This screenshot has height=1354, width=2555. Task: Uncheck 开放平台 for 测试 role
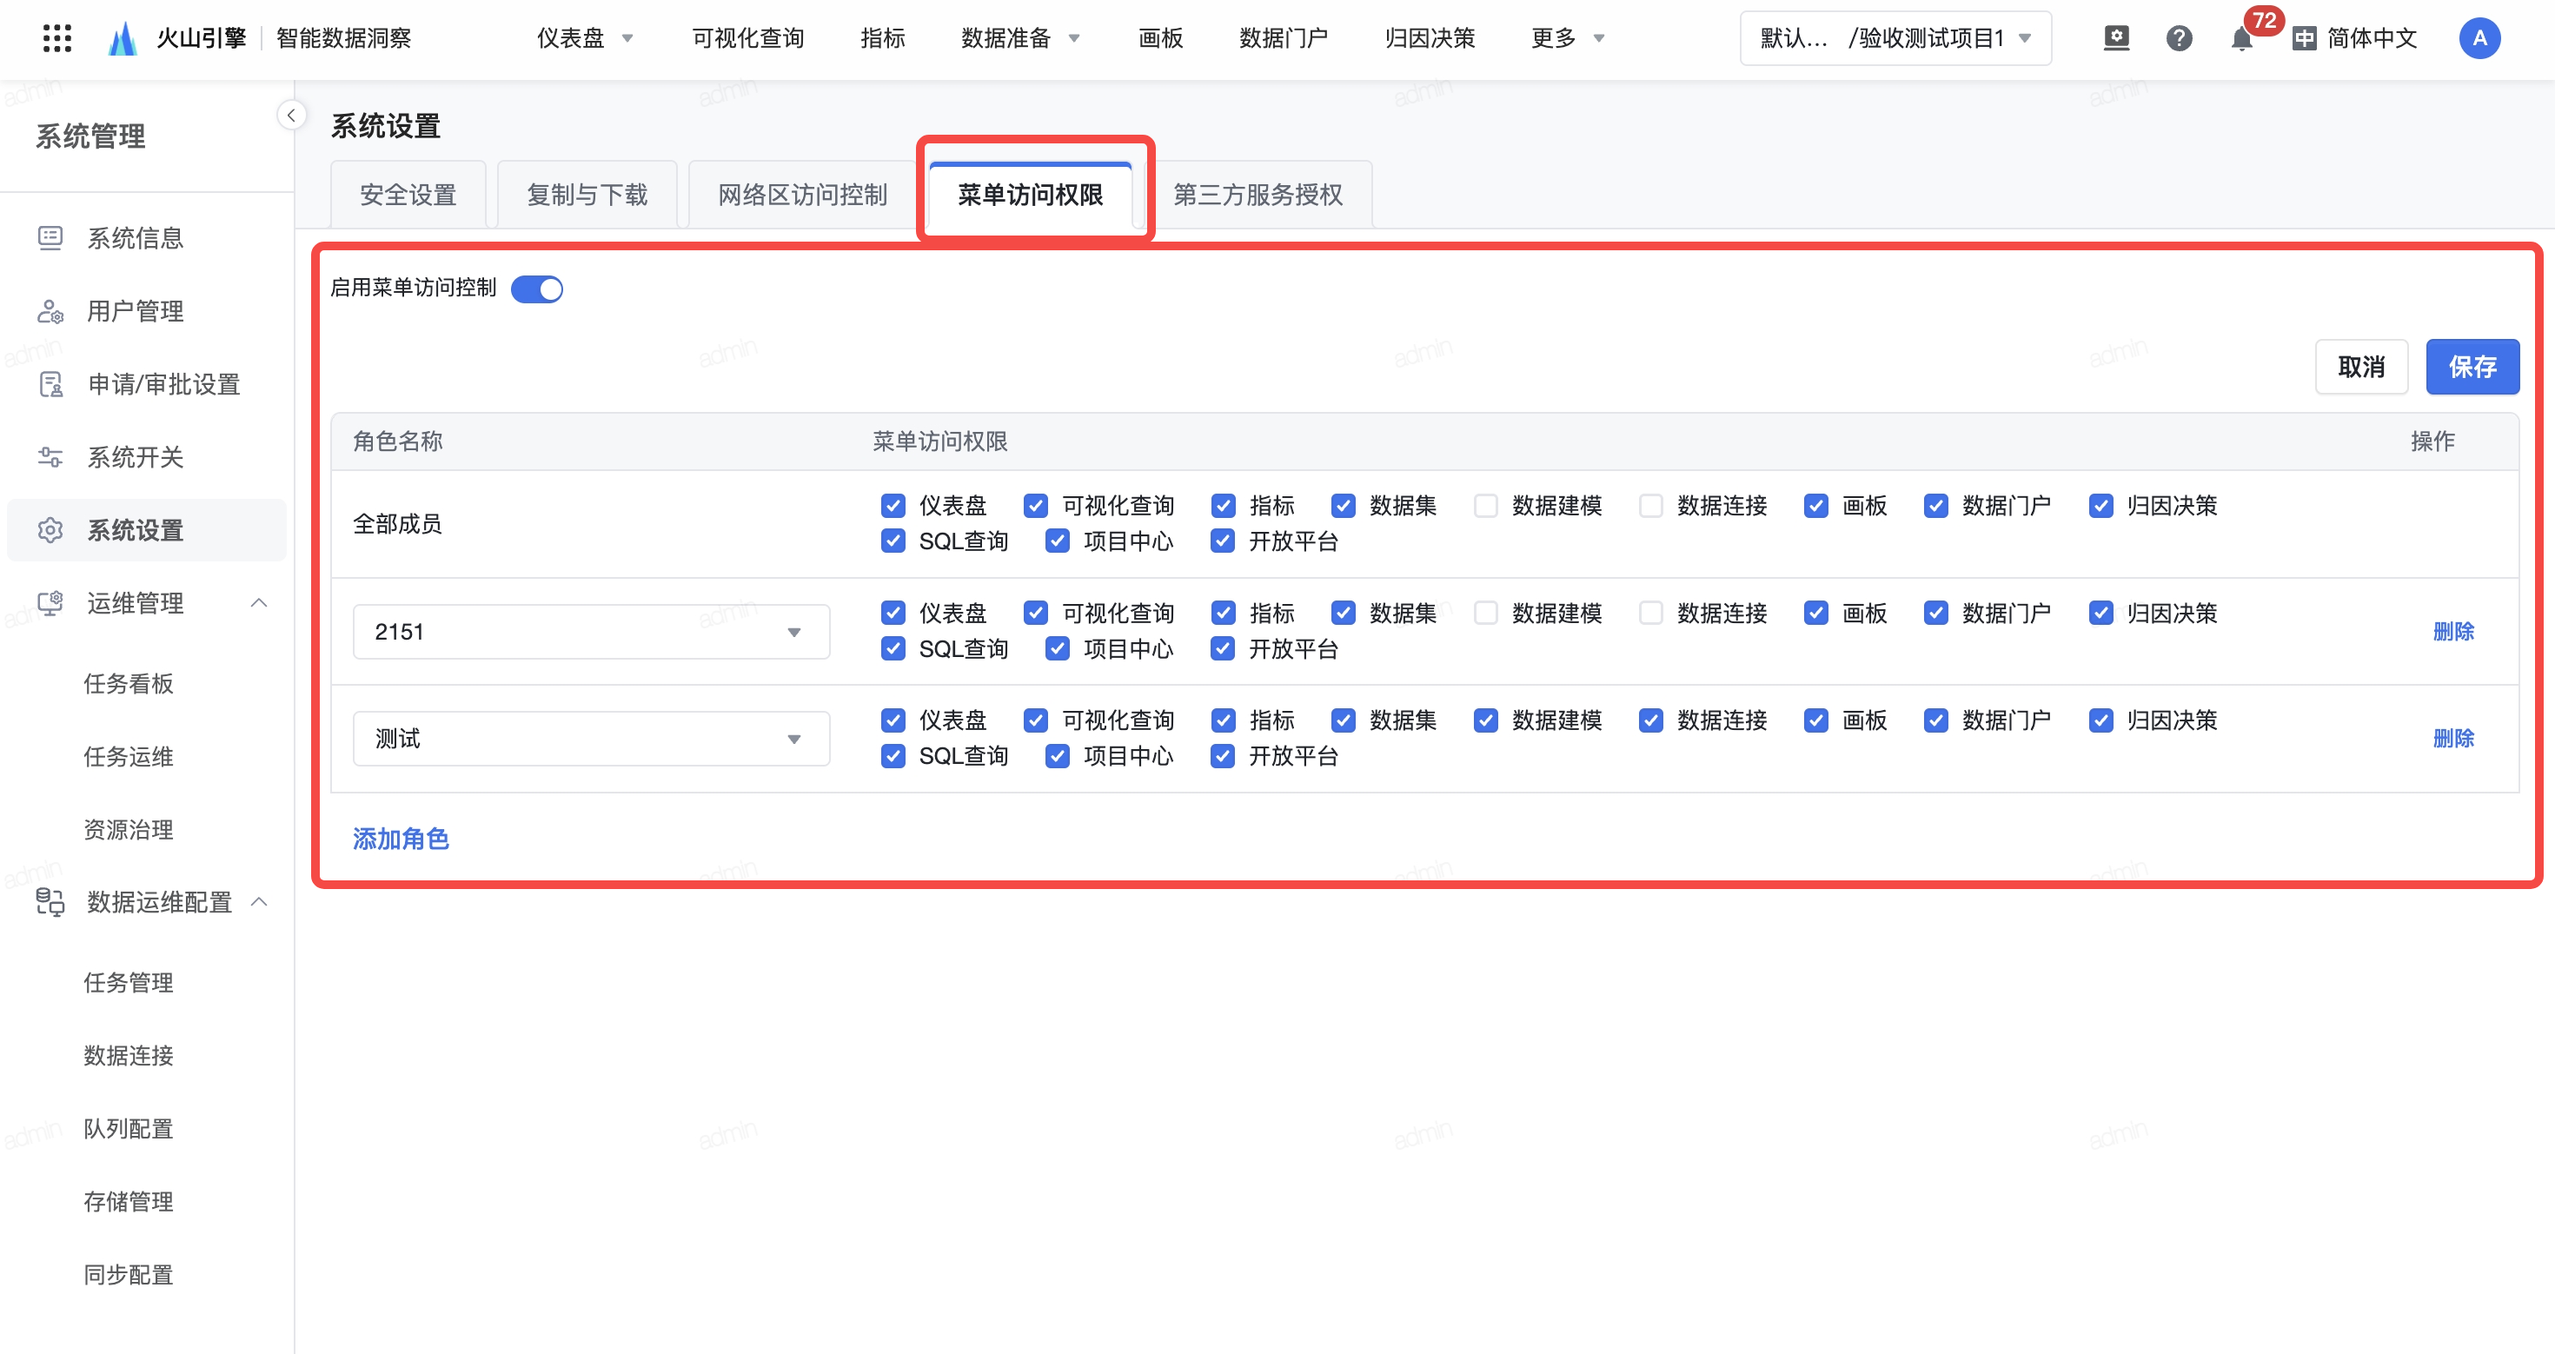[1222, 757]
